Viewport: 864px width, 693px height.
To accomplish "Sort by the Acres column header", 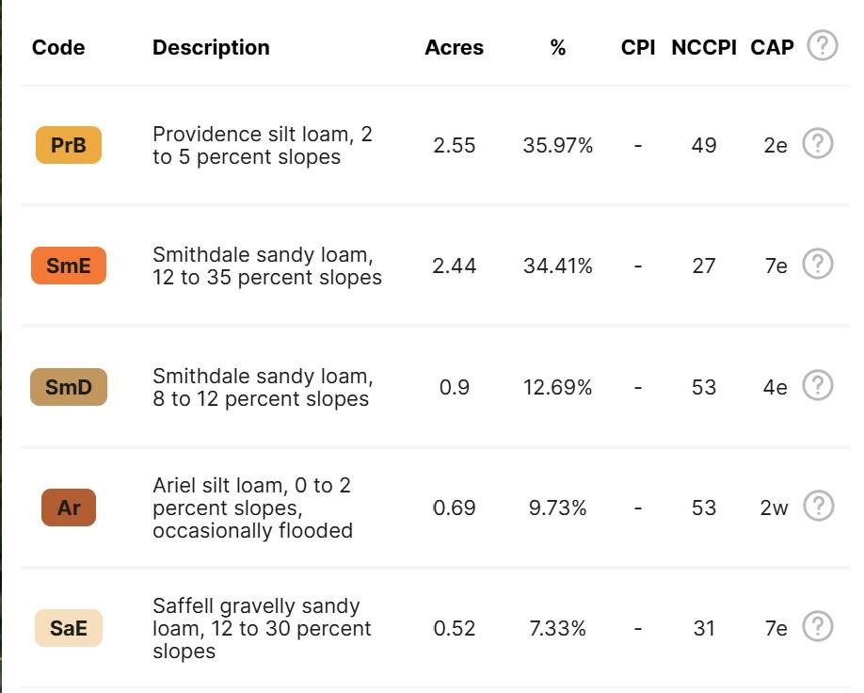I will point(454,47).
